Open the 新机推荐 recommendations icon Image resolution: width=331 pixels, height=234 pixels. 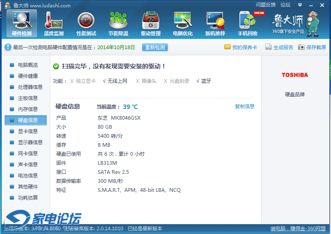pyautogui.click(x=215, y=24)
